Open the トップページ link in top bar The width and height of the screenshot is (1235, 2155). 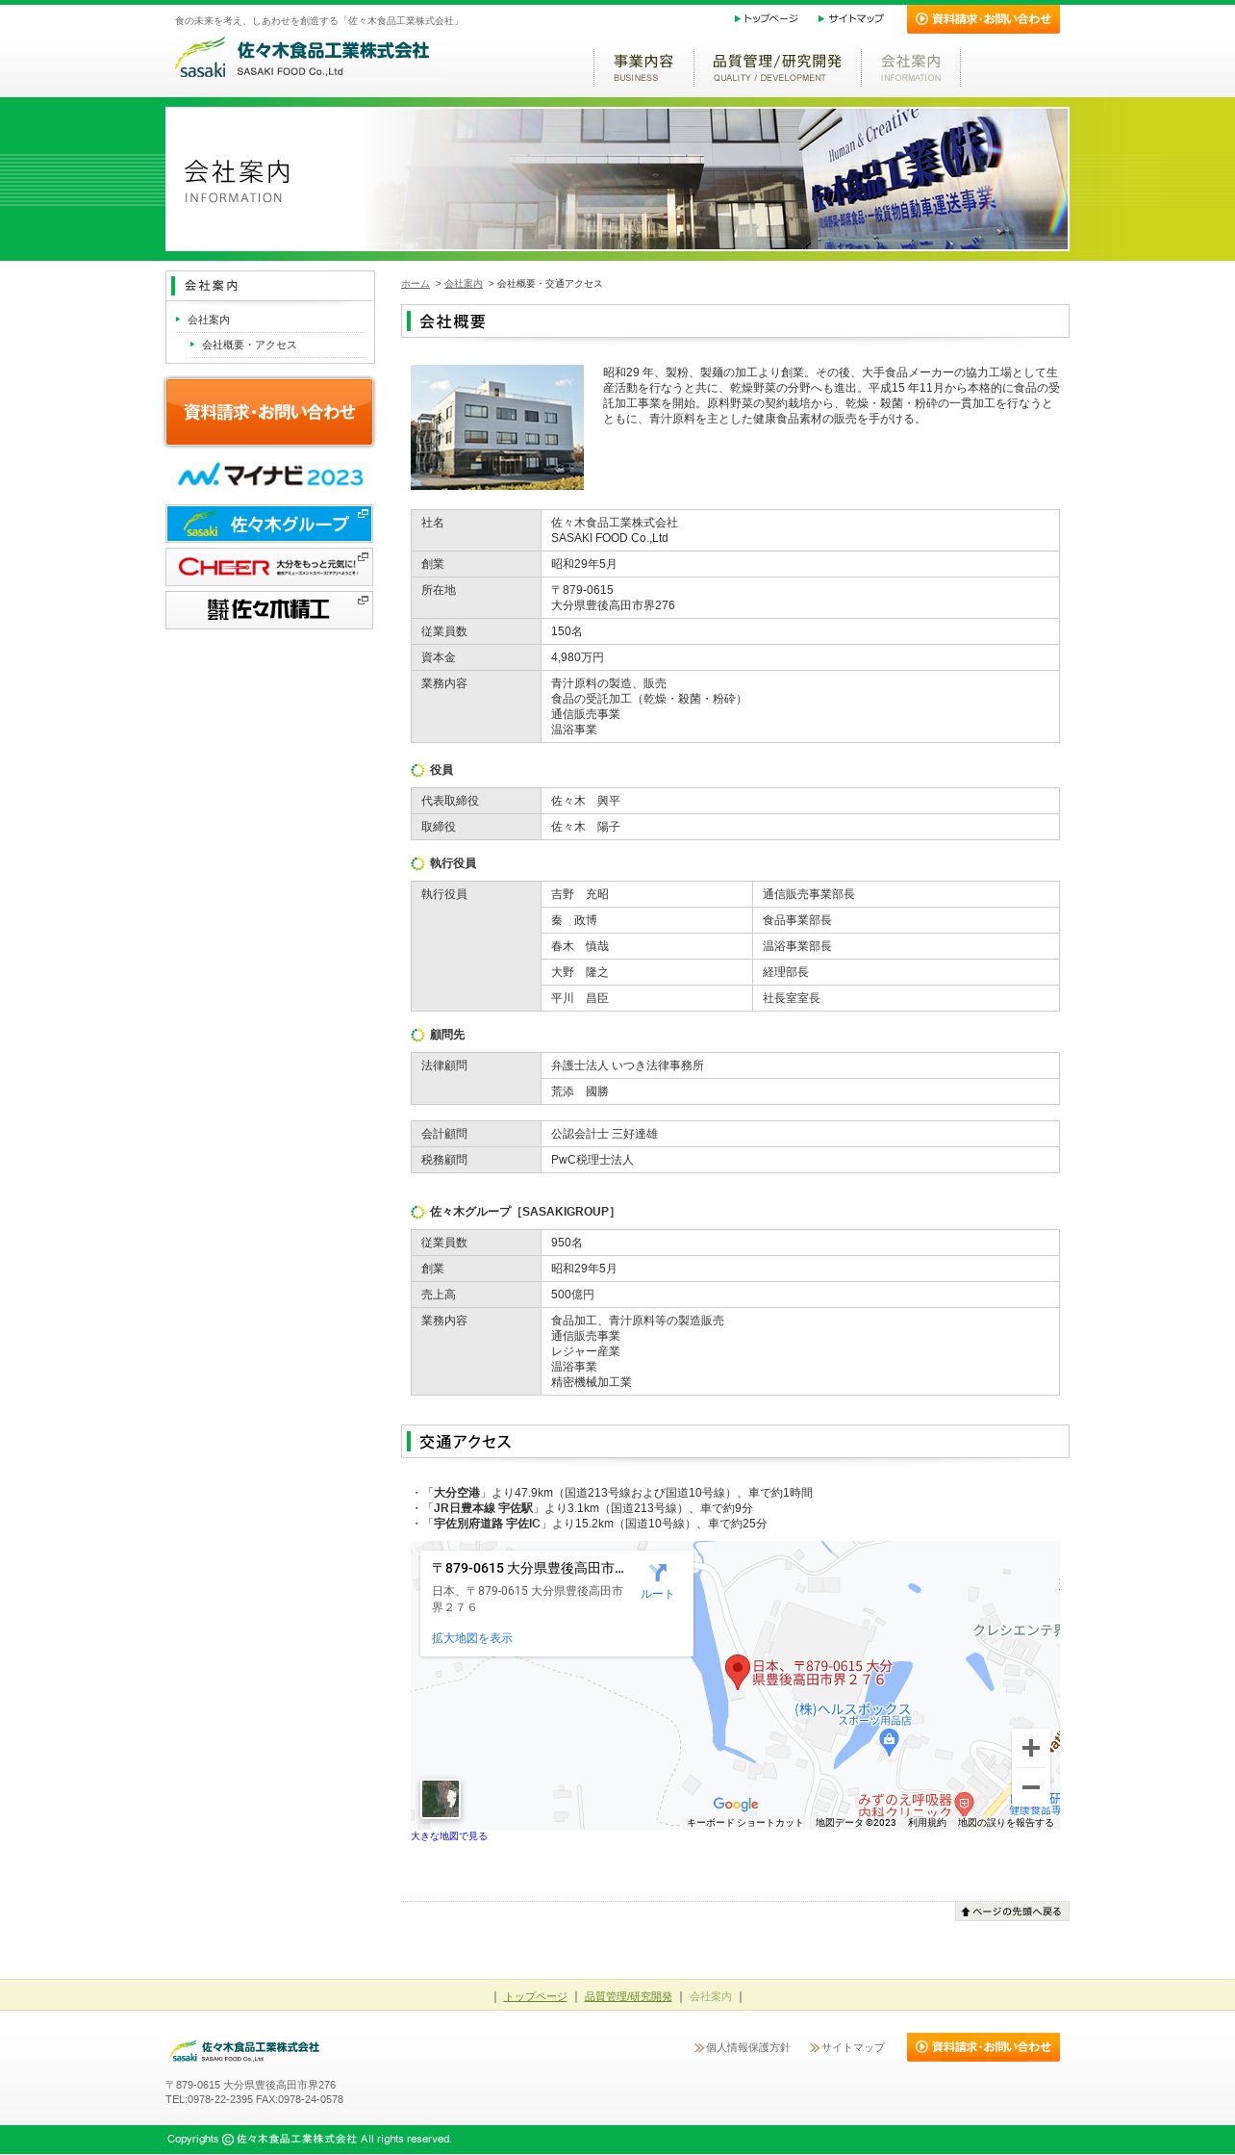(x=767, y=18)
